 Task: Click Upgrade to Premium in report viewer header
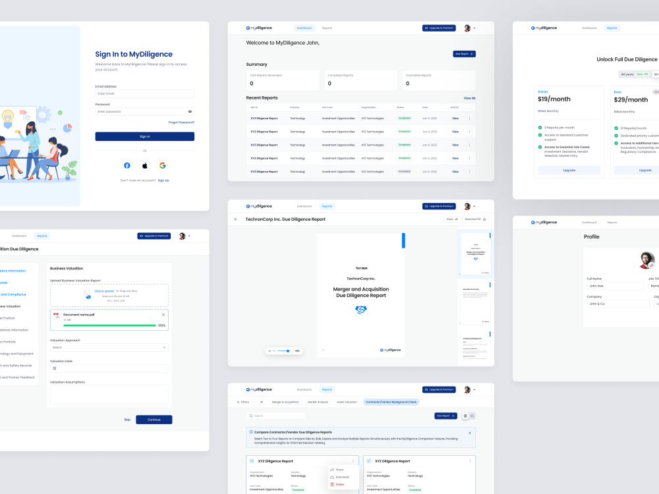click(x=439, y=206)
